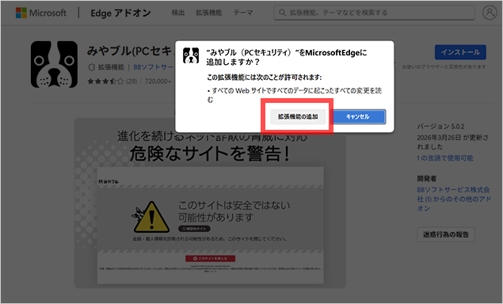Screen dimensions: 503x304
Task: Click the star rating icons
Action: tap(105, 82)
